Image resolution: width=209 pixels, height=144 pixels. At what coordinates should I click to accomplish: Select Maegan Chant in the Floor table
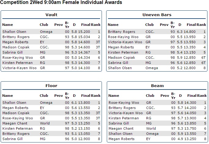coord(15,123)
